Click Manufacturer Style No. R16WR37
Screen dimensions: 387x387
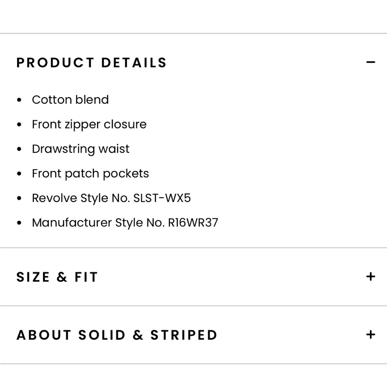[125, 223]
